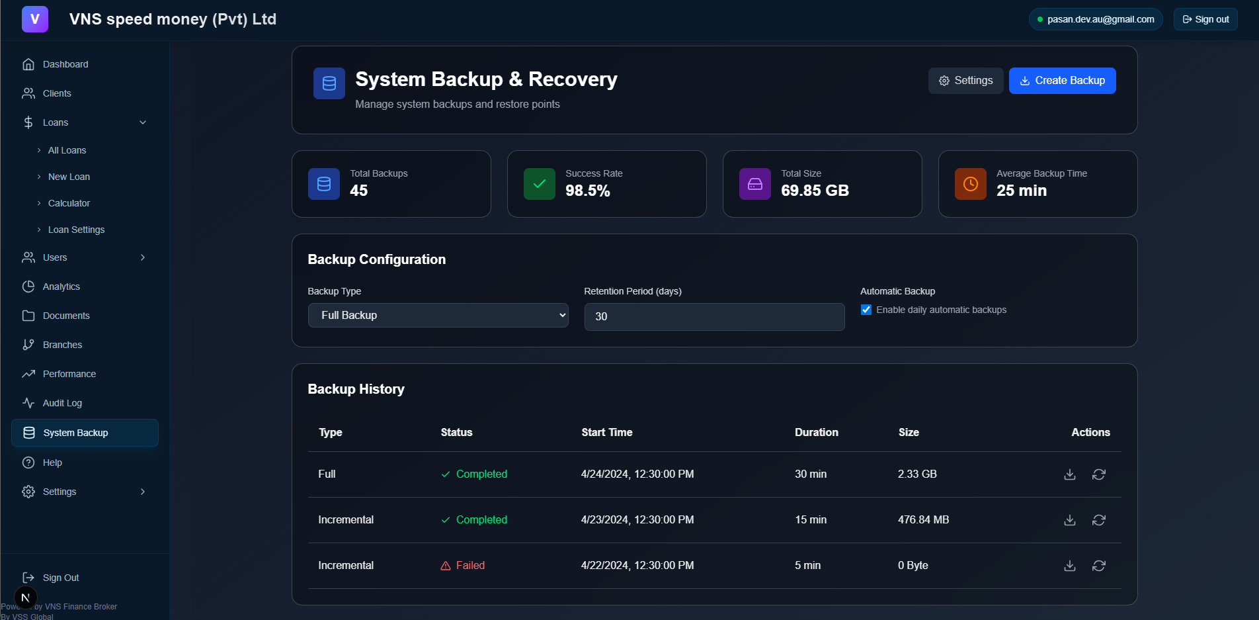Click the Audit Log activity icon
Viewport: 1259px width, 620px height.
[x=28, y=403]
